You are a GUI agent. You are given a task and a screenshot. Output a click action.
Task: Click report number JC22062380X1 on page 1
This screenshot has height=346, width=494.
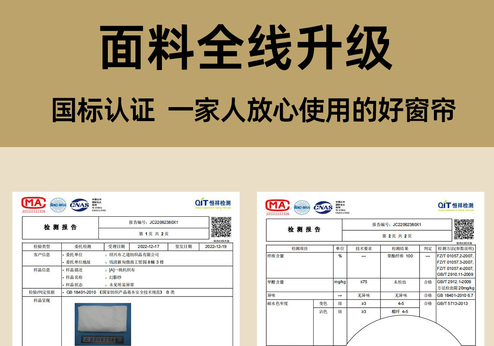click(164, 222)
